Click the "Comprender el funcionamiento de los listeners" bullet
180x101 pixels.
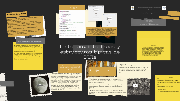(x=106, y=81)
